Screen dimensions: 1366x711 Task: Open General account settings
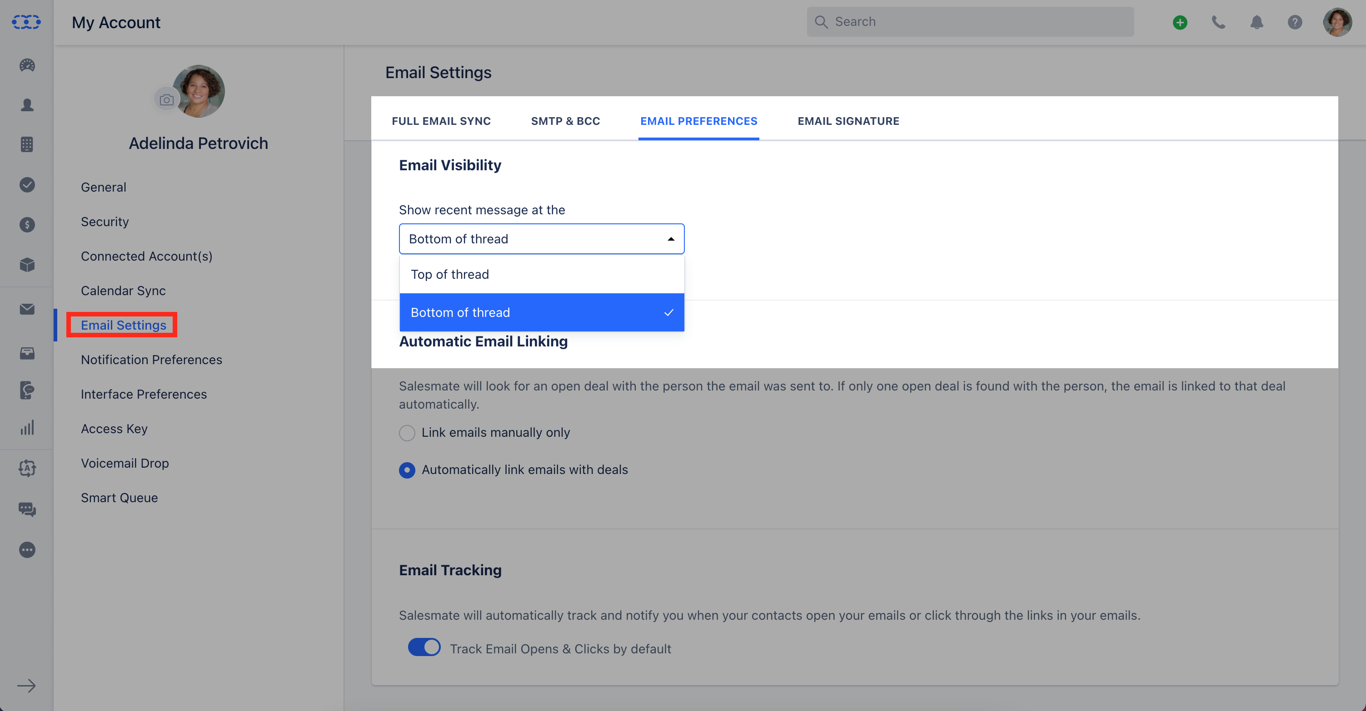click(104, 187)
